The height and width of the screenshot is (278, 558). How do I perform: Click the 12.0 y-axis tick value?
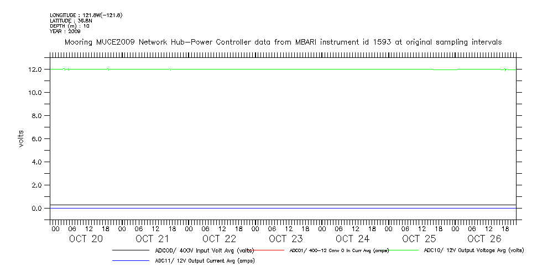tap(36, 69)
